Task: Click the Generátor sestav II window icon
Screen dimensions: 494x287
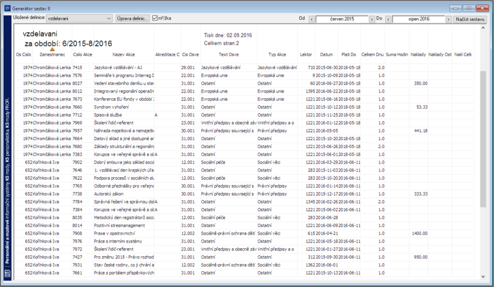Action: pos(7,9)
